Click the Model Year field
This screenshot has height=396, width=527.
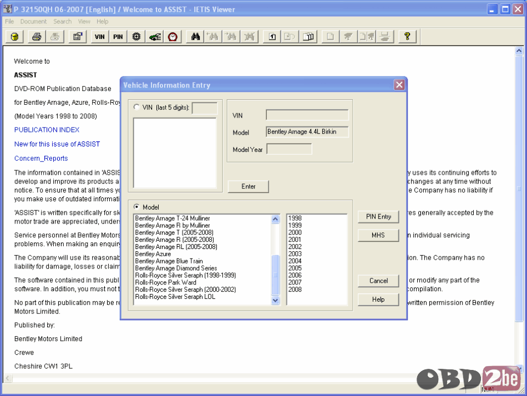[x=290, y=149]
